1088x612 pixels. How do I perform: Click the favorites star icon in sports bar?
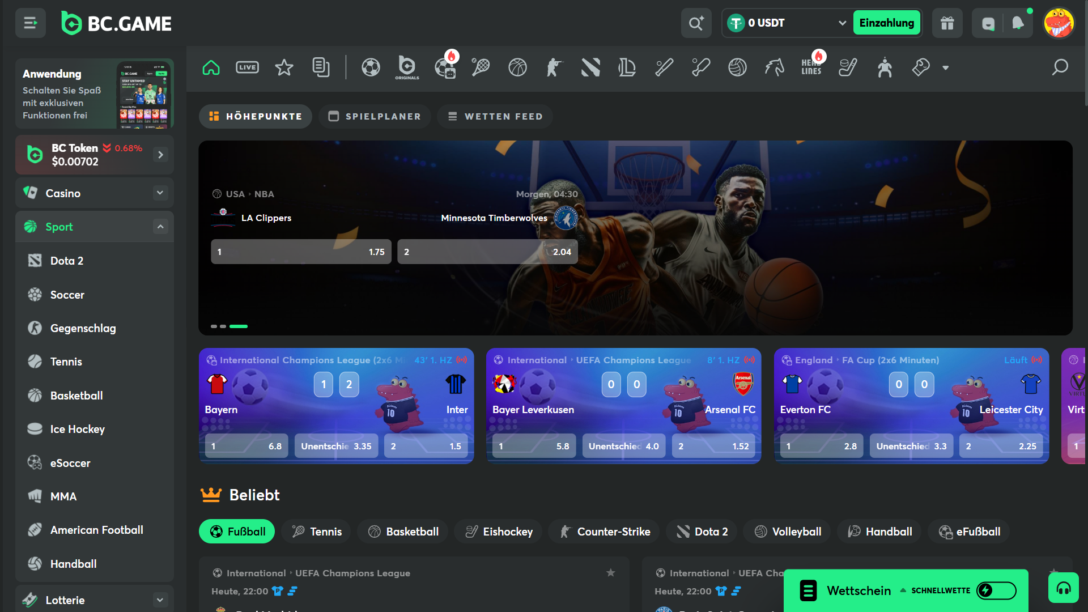click(284, 67)
